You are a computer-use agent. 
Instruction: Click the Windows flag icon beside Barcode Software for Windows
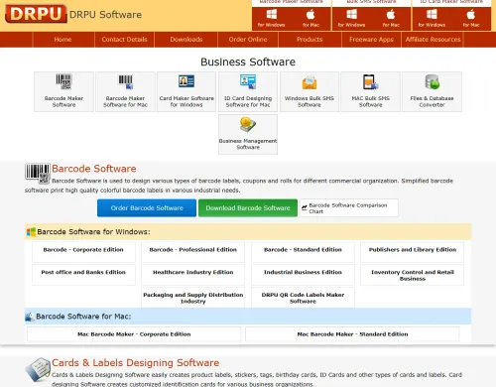[31, 232]
